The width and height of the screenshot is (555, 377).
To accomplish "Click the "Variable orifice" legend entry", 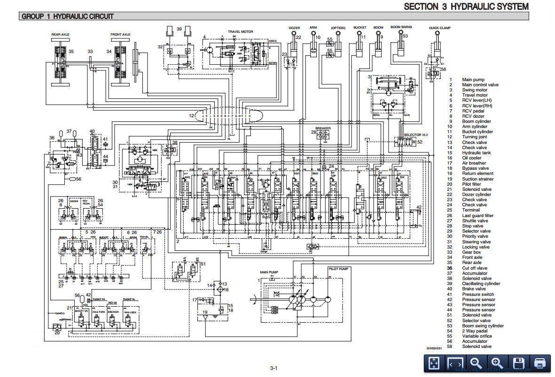I will click(477, 336).
